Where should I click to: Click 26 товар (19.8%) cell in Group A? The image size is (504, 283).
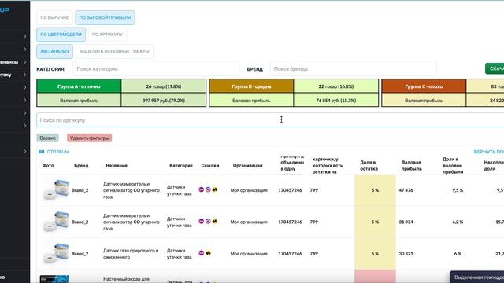pos(164,86)
